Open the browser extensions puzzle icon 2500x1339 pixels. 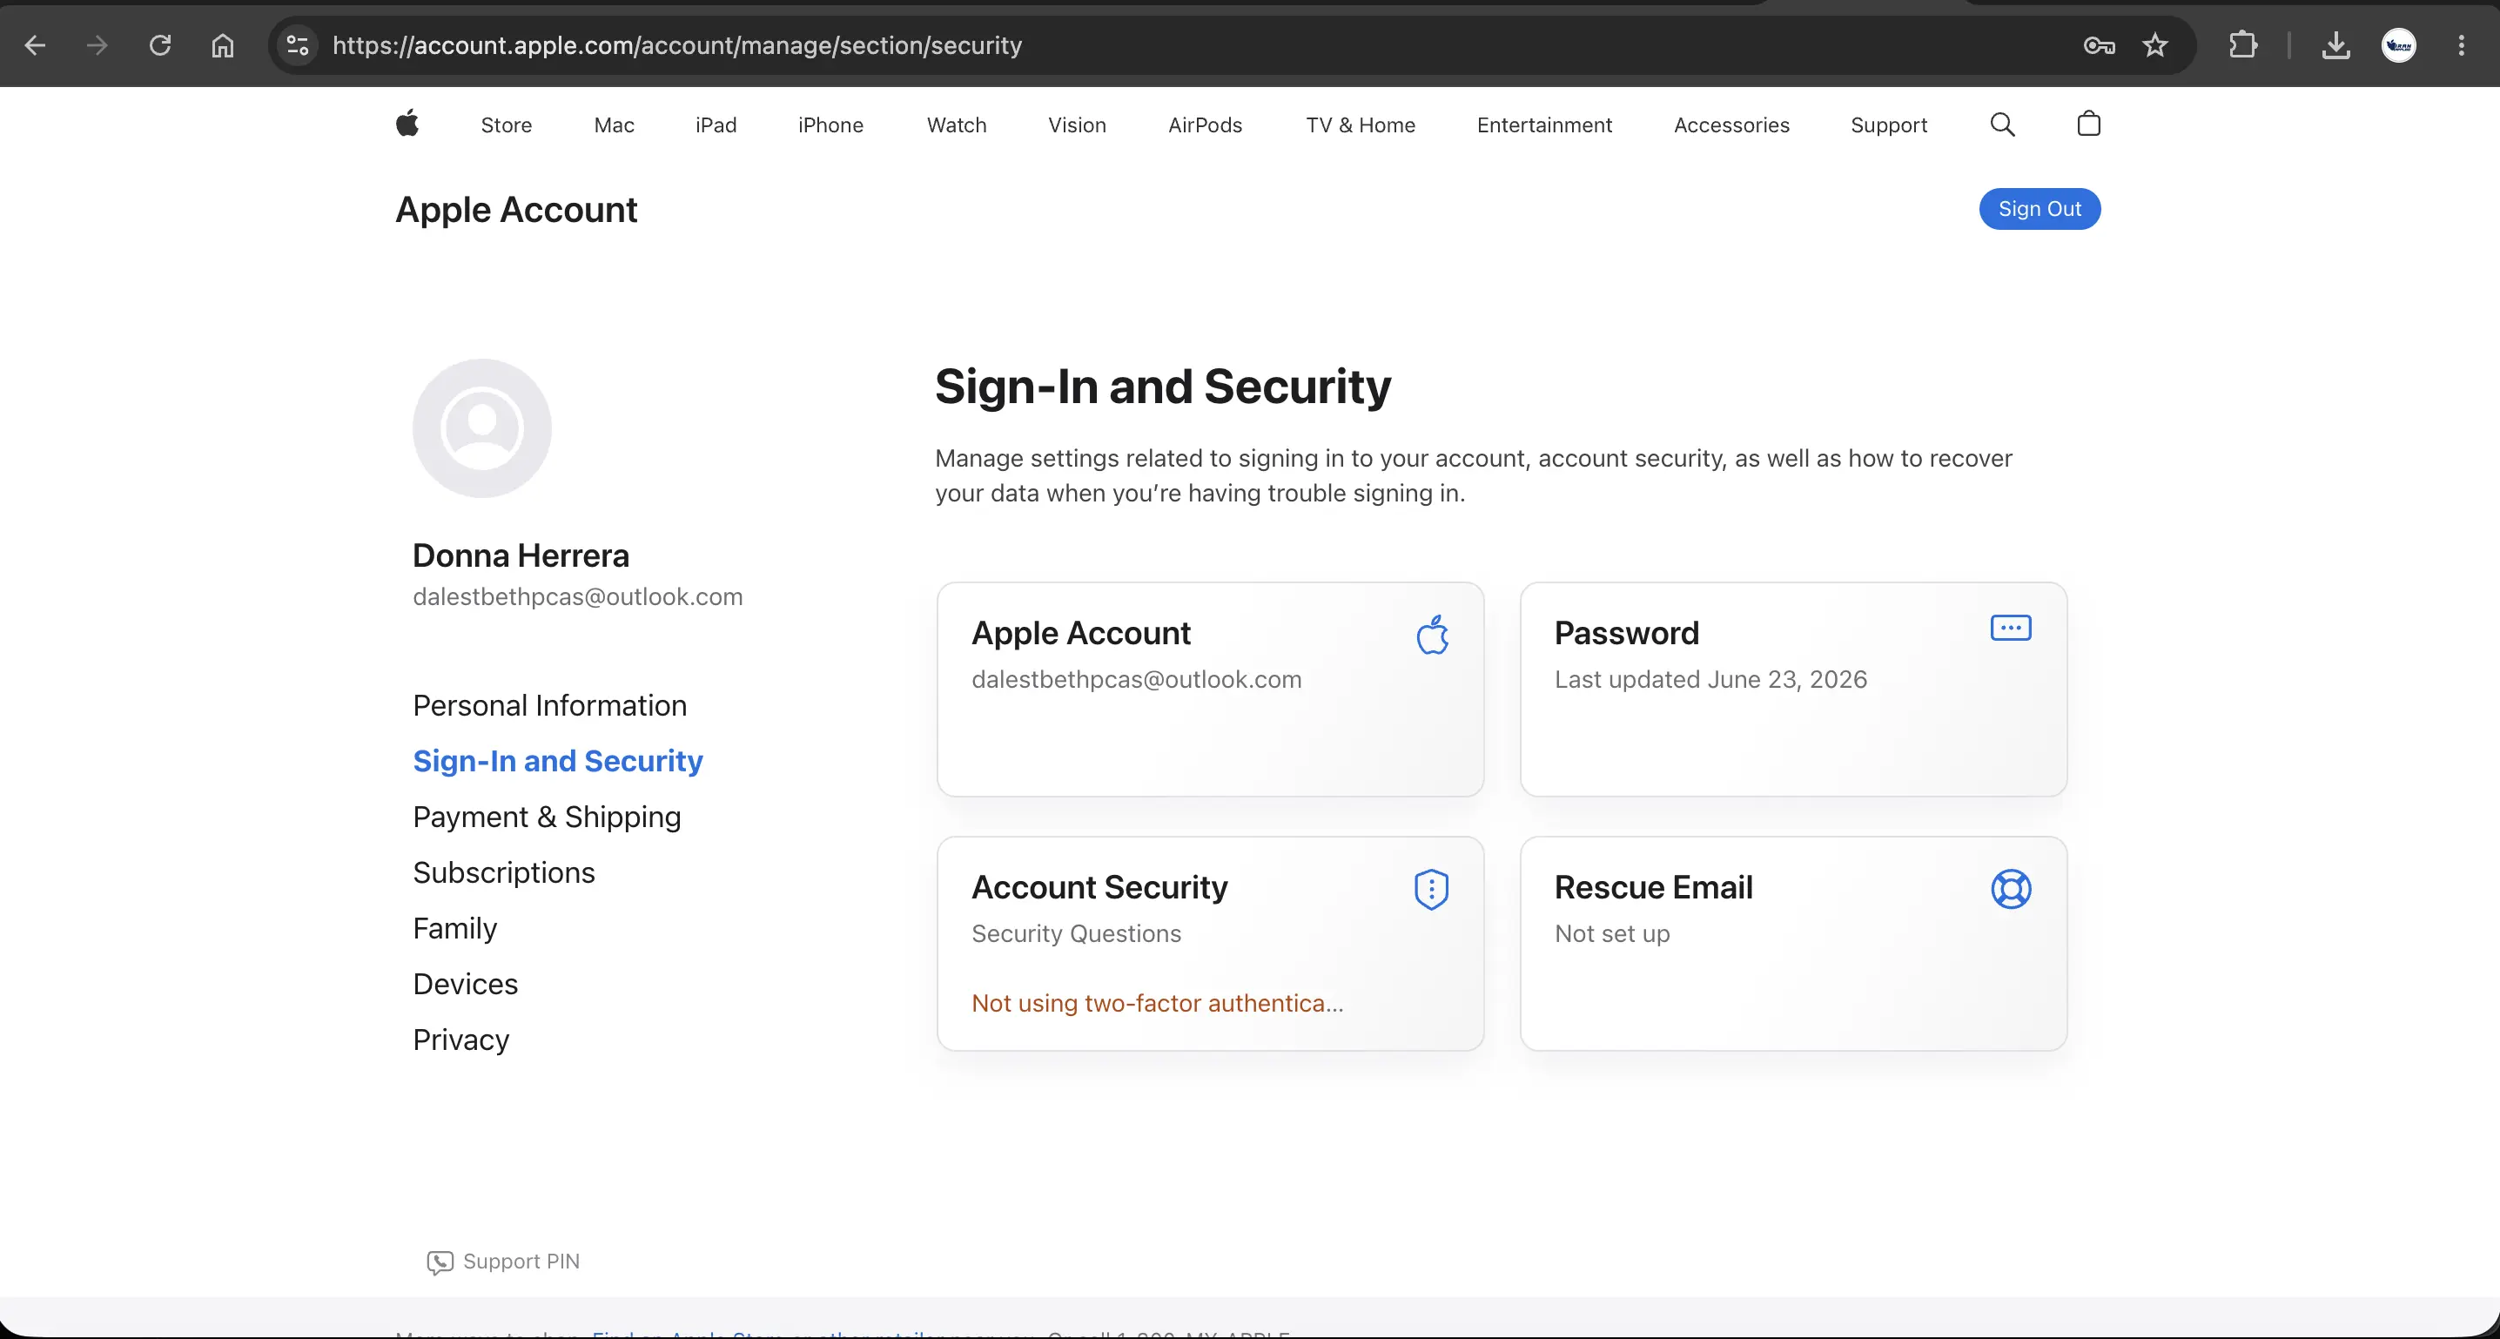[x=2243, y=45]
